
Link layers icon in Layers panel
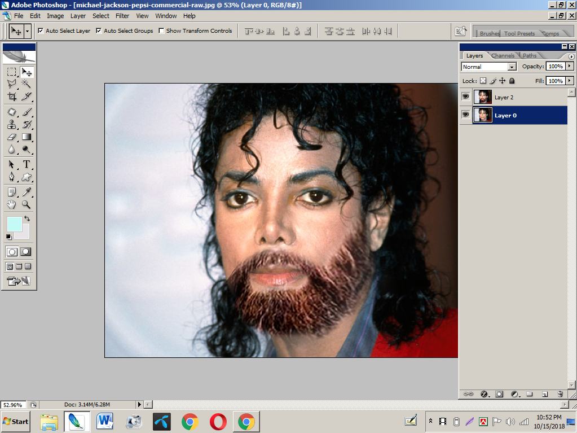[x=468, y=394]
